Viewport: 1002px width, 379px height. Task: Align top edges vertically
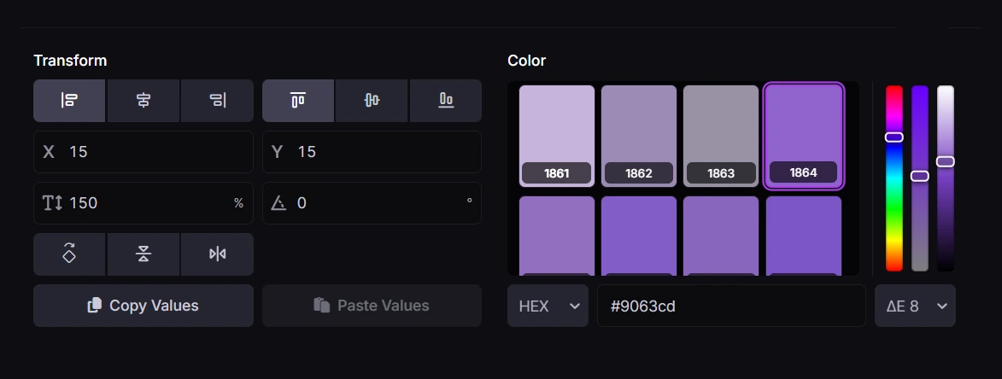click(298, 101)
